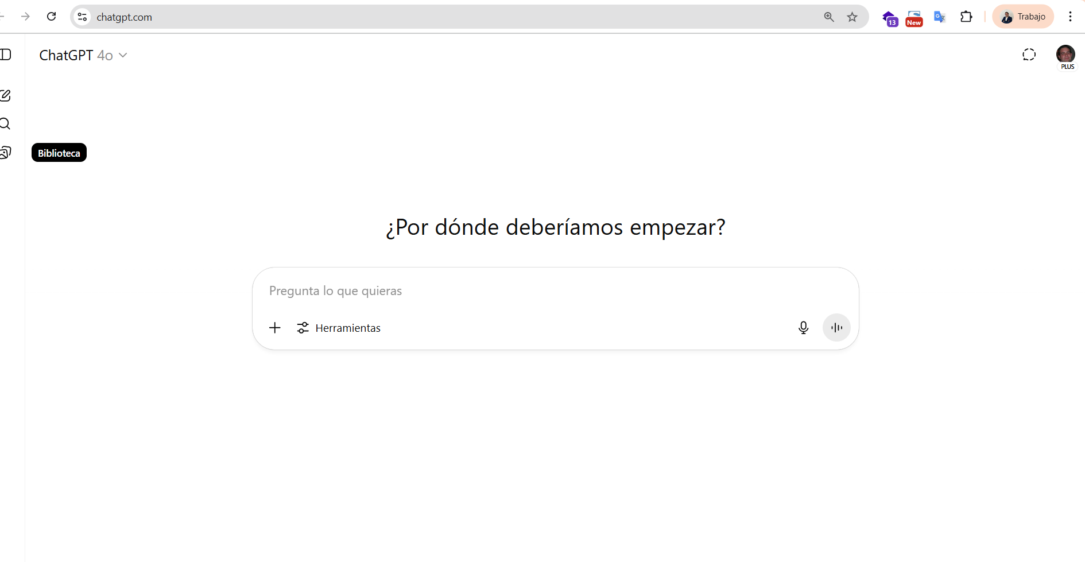This screenshot has width=1085, height=562.
Task: Click the chatgpt.com address bar URL
Action: click(124, 17)
